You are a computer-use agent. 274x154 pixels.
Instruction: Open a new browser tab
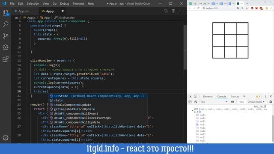click(x=247, y=3)
